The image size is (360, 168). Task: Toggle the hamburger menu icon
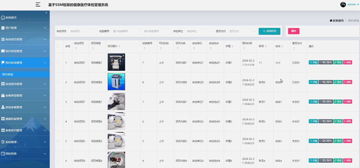click(x=38, y=4)
